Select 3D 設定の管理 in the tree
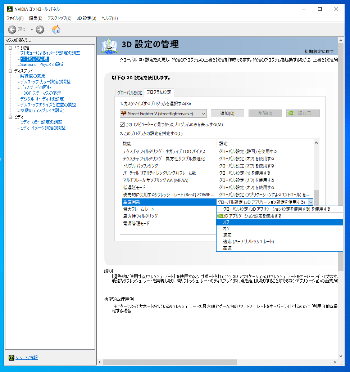The image size is (350, 372). coord(35,59)
